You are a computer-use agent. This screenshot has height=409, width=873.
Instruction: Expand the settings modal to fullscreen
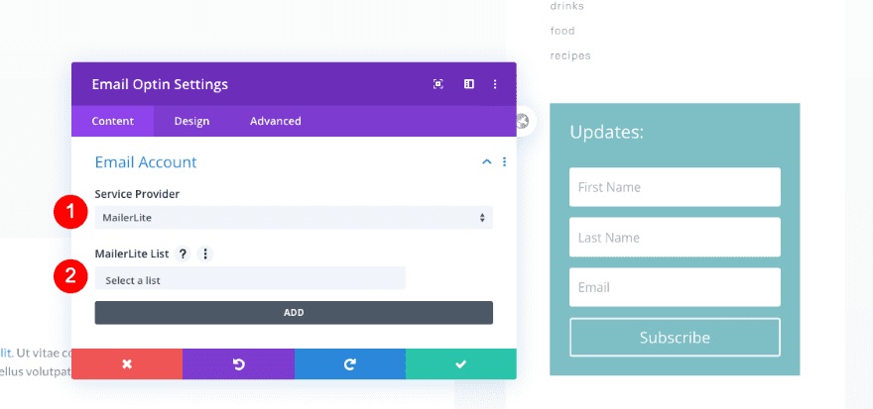point(438,84)
